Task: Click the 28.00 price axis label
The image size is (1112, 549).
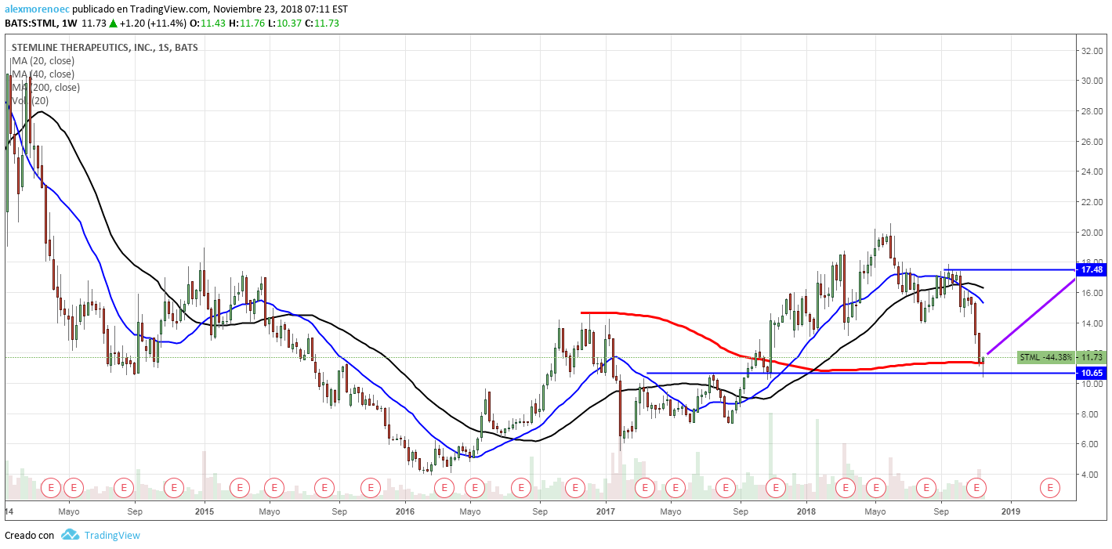Action: (1092, 111)
